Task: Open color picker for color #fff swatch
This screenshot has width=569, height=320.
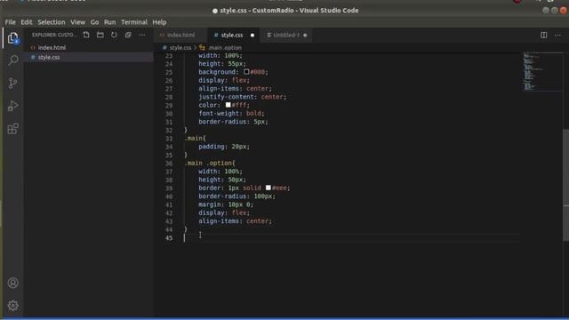Action: click(x=228, y=105)
